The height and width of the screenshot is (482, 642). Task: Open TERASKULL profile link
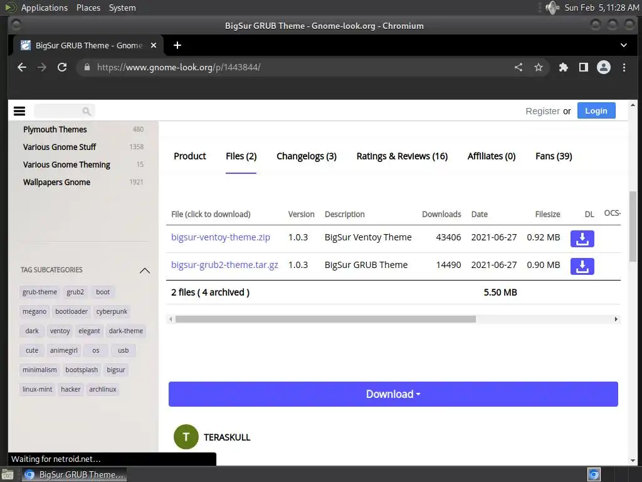coord(227,437)
